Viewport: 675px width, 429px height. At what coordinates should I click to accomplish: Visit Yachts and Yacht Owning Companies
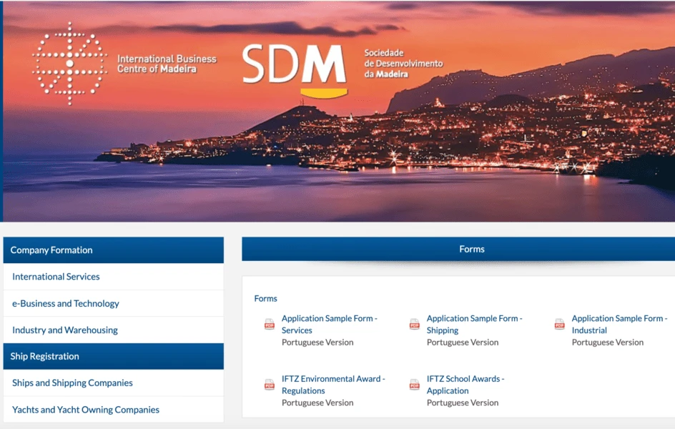point(86,410)
